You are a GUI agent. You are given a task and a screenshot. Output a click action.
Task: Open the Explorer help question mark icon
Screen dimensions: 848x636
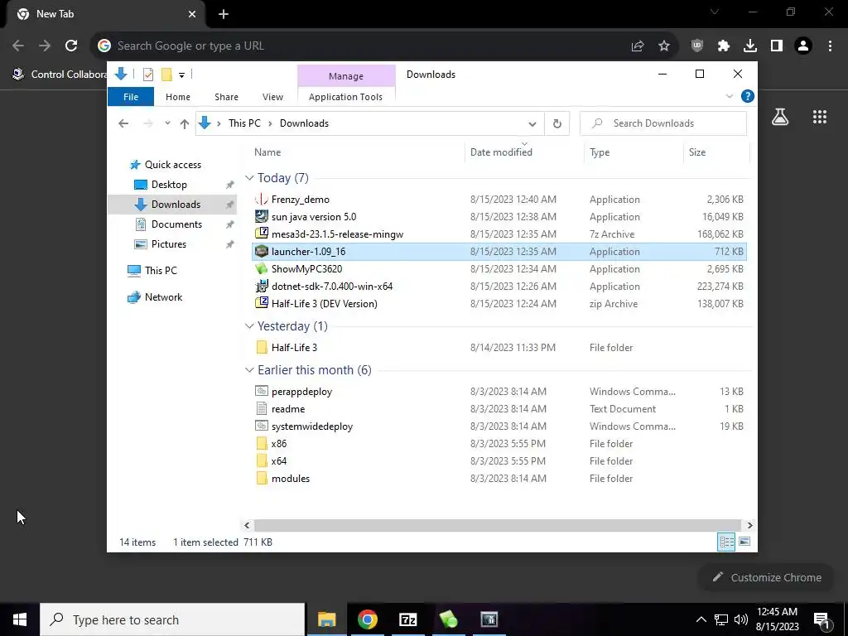(x=748, y=96)
